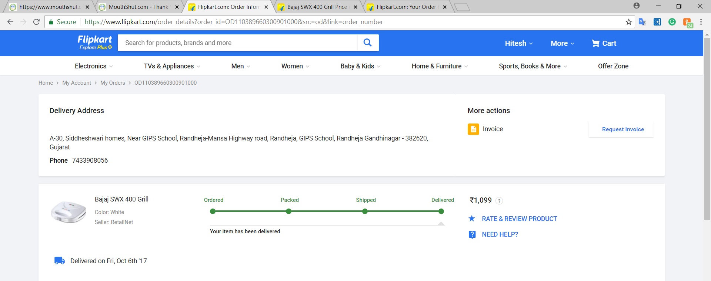Click the search magnifier icon
Image resolution: width=711 pixels, height=281 pixels.
(367, 43)
